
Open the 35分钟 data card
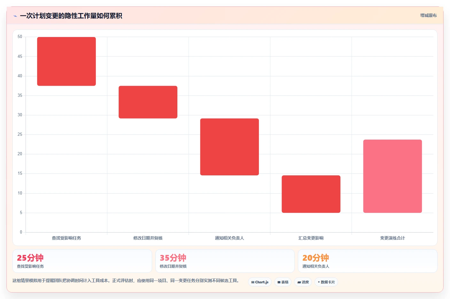pyautogui.click(x=225, y=261)
